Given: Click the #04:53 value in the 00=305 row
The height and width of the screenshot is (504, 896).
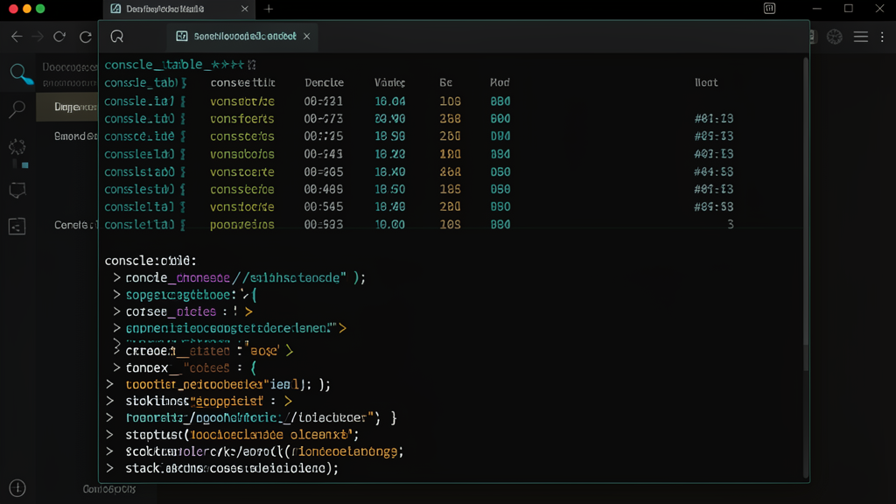Looking at the screenshot, I should click(x=714, y=172).
